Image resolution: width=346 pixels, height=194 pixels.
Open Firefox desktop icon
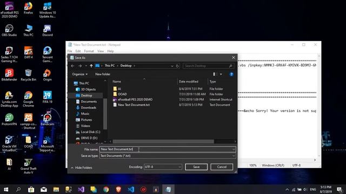[x=28, y=8]
